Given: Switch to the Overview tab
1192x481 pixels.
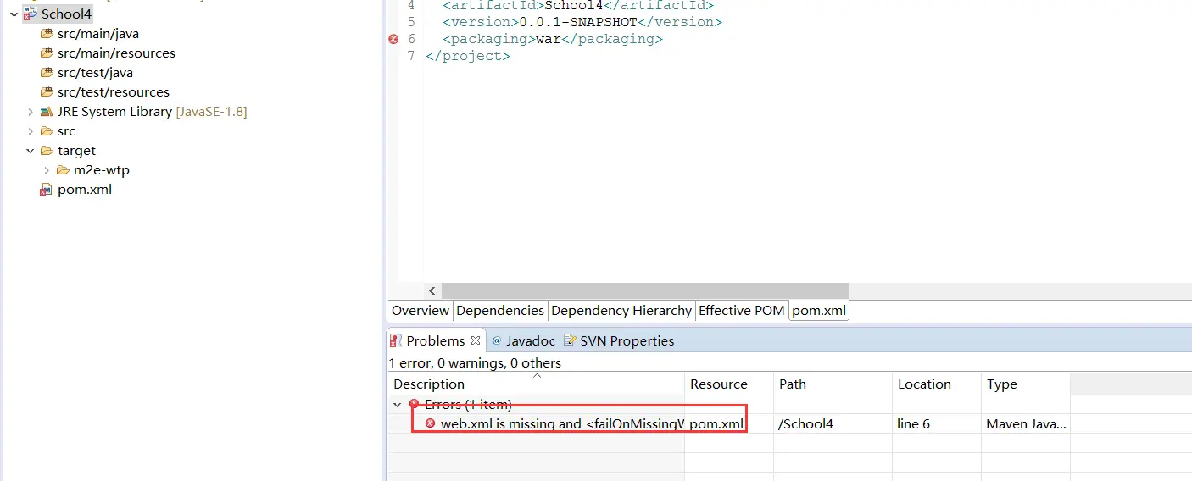Looking at the screenshot, I should click(x=420, y=311).
